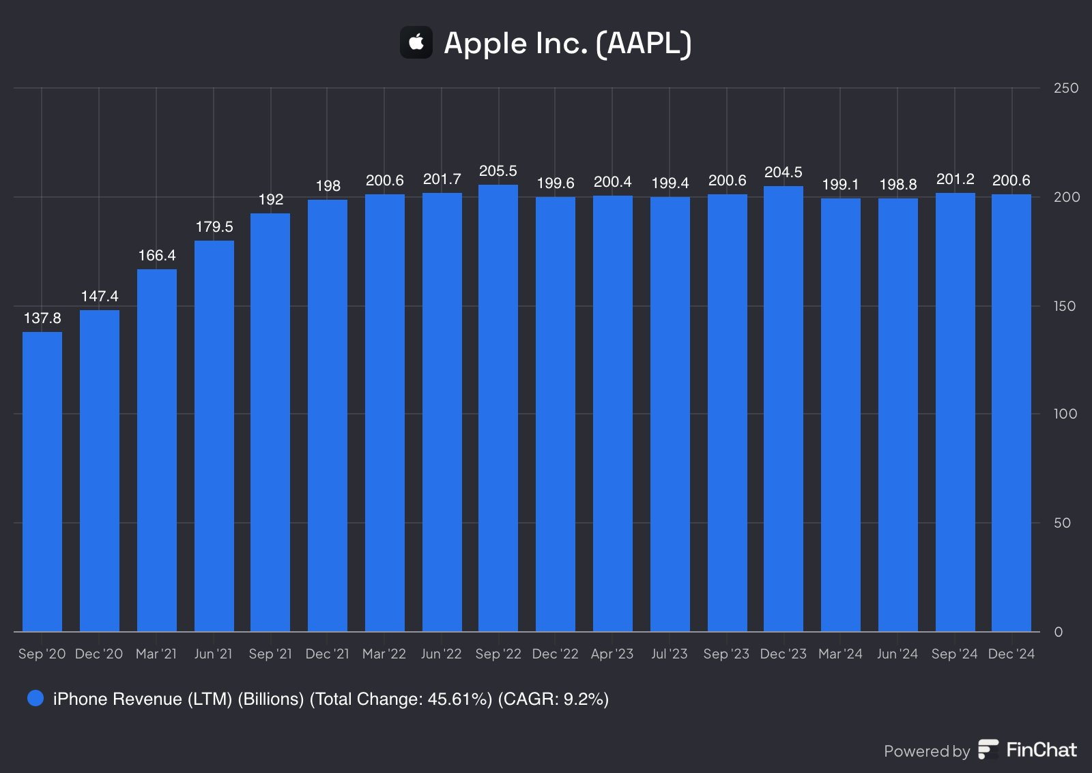Click the FinChat logo icon

pos(988,750)
